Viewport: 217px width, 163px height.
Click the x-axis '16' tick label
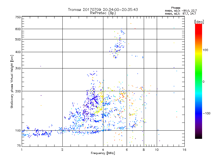click(184, 150)
